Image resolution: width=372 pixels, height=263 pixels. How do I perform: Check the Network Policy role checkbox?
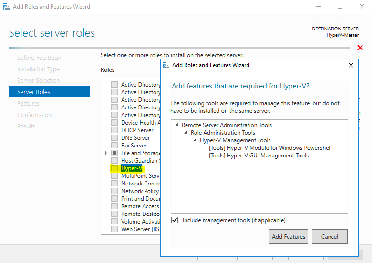[x=114, y=191]
